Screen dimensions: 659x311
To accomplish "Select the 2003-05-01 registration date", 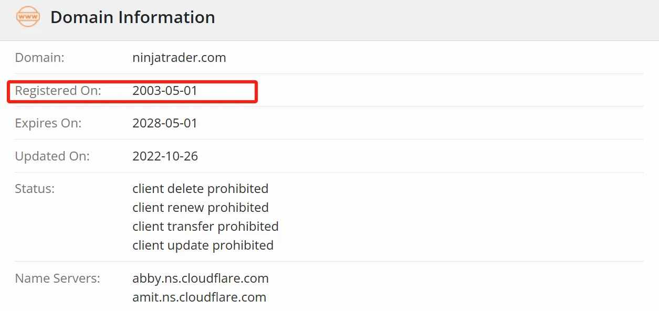I will tap(165, 91).
